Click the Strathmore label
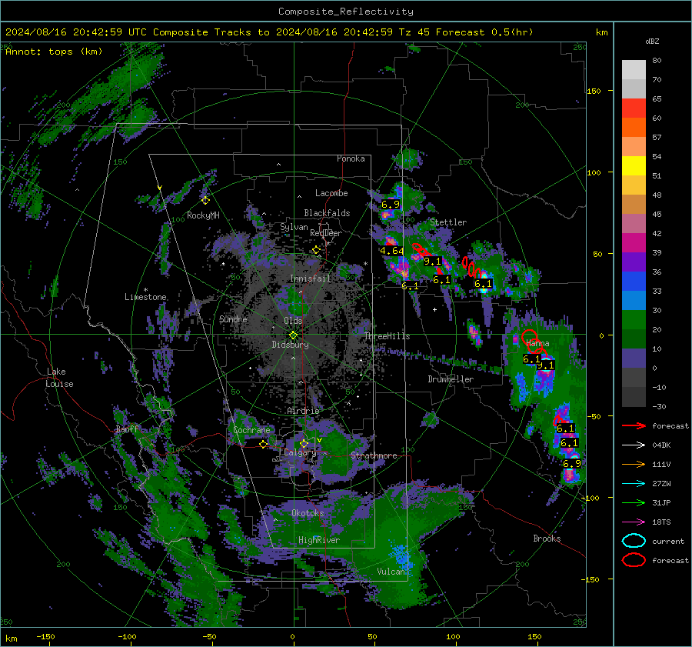Viewport: 692px width, 647px height. [x=374, y=455]
